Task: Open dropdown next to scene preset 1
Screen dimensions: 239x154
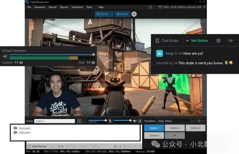Action: point(84,121)
